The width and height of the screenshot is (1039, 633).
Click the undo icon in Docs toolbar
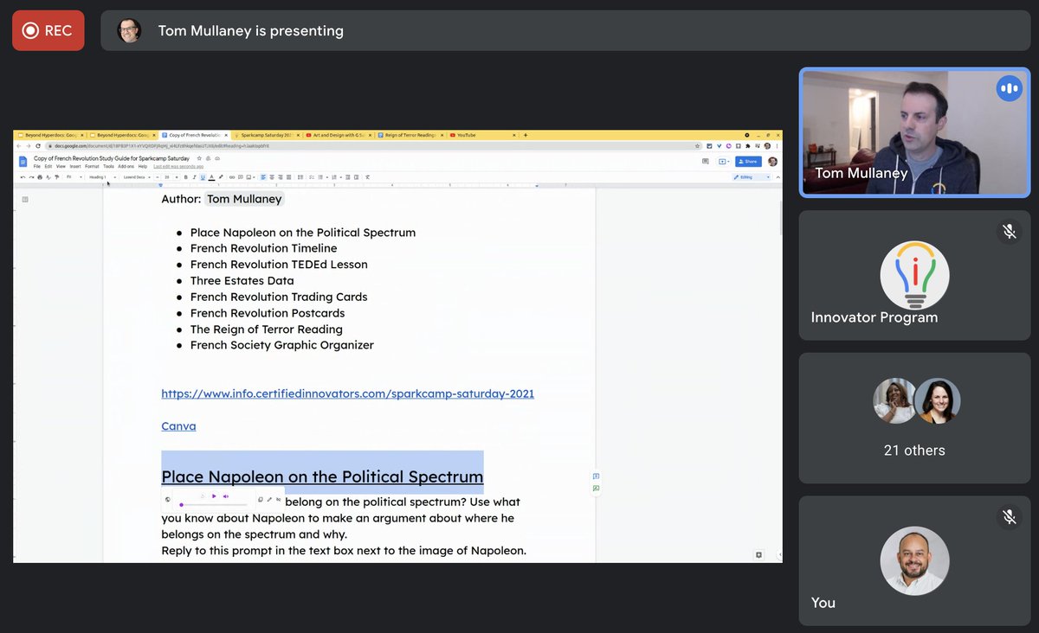(23, 177)
